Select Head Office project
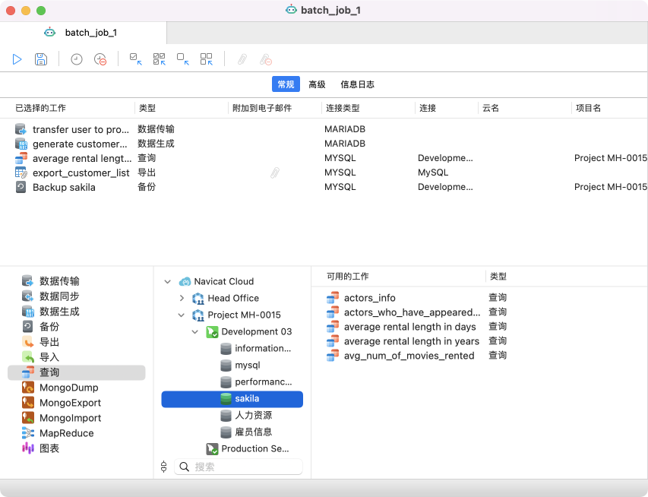648x497 pixels. tap(233, 298)
